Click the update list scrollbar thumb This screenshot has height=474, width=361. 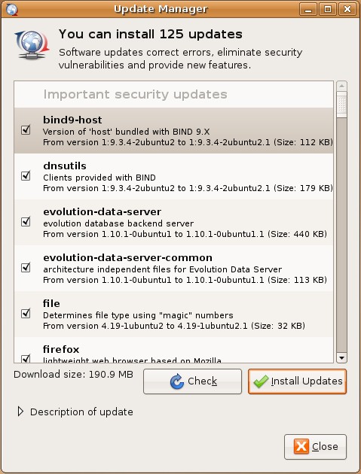tap(341, 105)
